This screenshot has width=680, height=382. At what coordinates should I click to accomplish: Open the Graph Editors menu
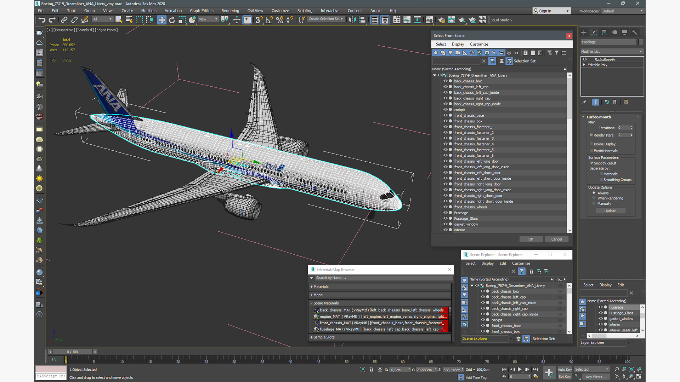(202, 11)
